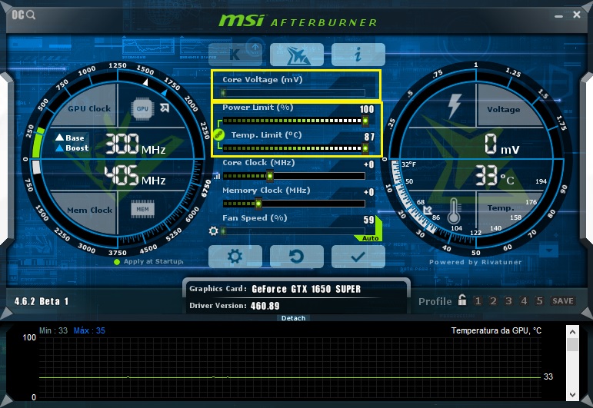Viewport: 593px width, 408px height.
Task: Toggle the fan speed Auto button
Action: pos(370,238)
